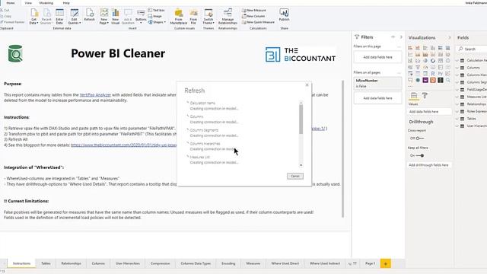This screenshot has height=274, width=487.
Task: Open Edit Queries from the ribbon
Action: point(75,17)
